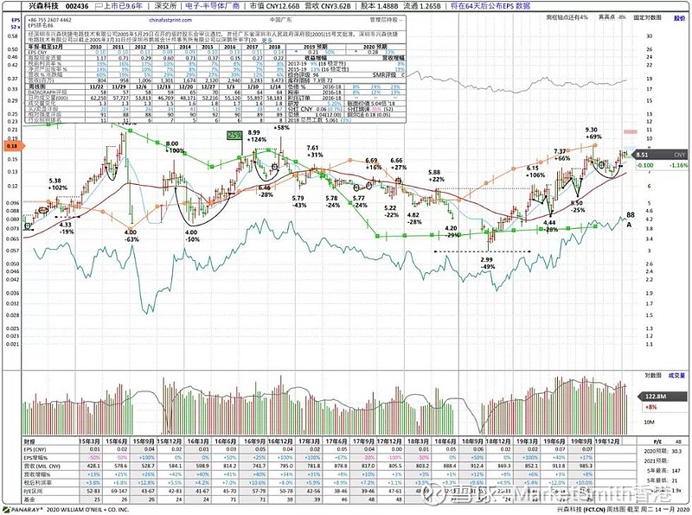
Task: Click the 15年3月 quarter column header
Action: (x=89, y=442)
